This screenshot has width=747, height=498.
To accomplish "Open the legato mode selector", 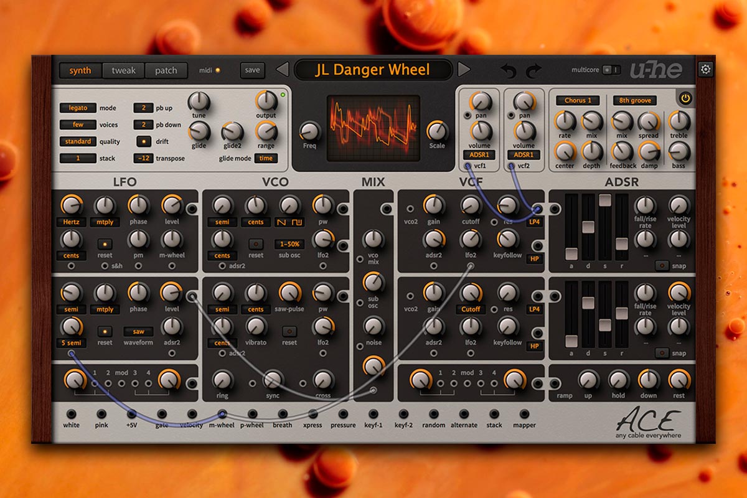I will pos(78,108).
